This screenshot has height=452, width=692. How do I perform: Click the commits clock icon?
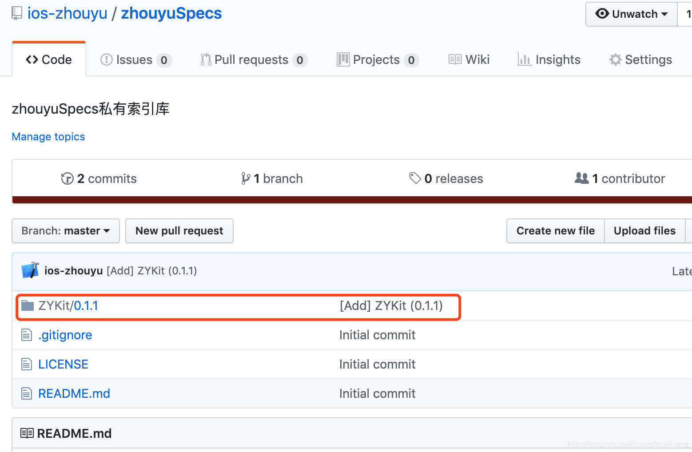coord(68,178)
